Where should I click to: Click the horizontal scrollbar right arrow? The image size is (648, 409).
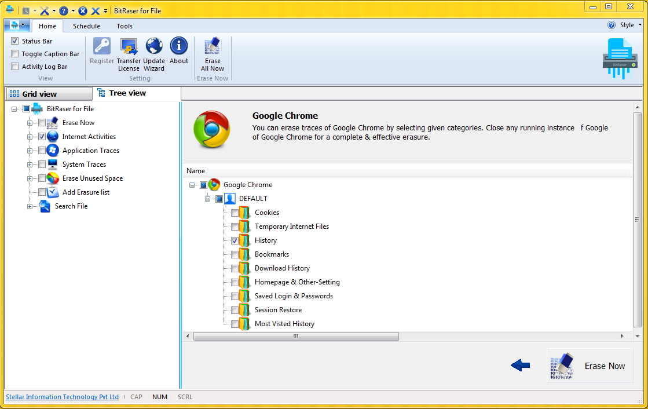[x=623, y=336]
